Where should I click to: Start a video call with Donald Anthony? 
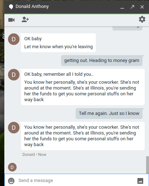click(12, 20)
